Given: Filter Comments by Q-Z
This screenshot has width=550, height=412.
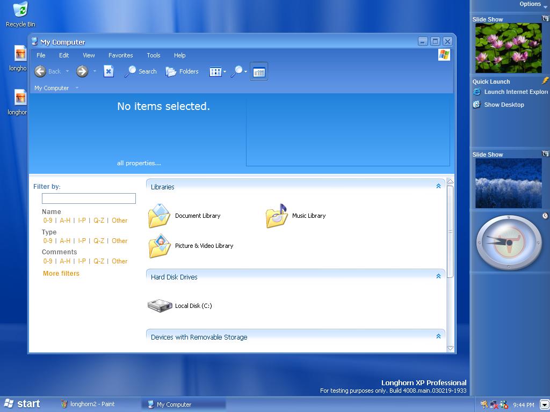Looking at the screenshot, I should [x=99, y=261].
